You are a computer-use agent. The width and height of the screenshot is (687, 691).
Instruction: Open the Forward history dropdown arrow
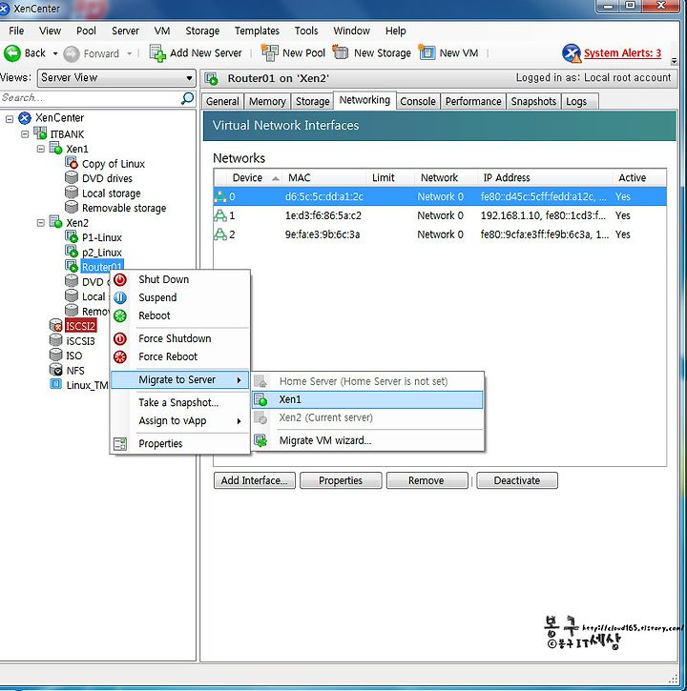[129, 53]
